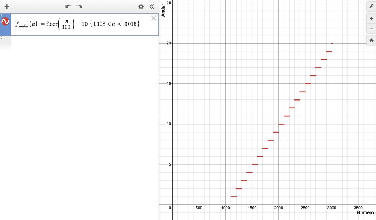376x220 pixels.
Task: Zoom out of the graph
Action: click(x=371, y=29)
